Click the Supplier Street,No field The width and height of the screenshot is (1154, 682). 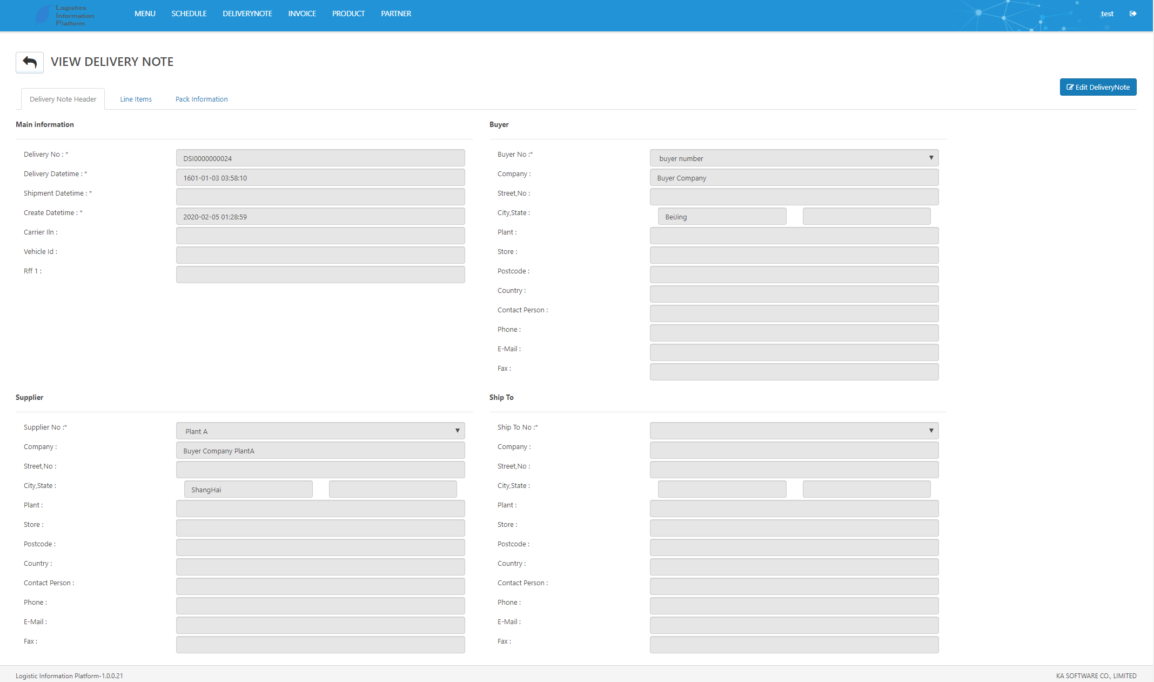320,470
